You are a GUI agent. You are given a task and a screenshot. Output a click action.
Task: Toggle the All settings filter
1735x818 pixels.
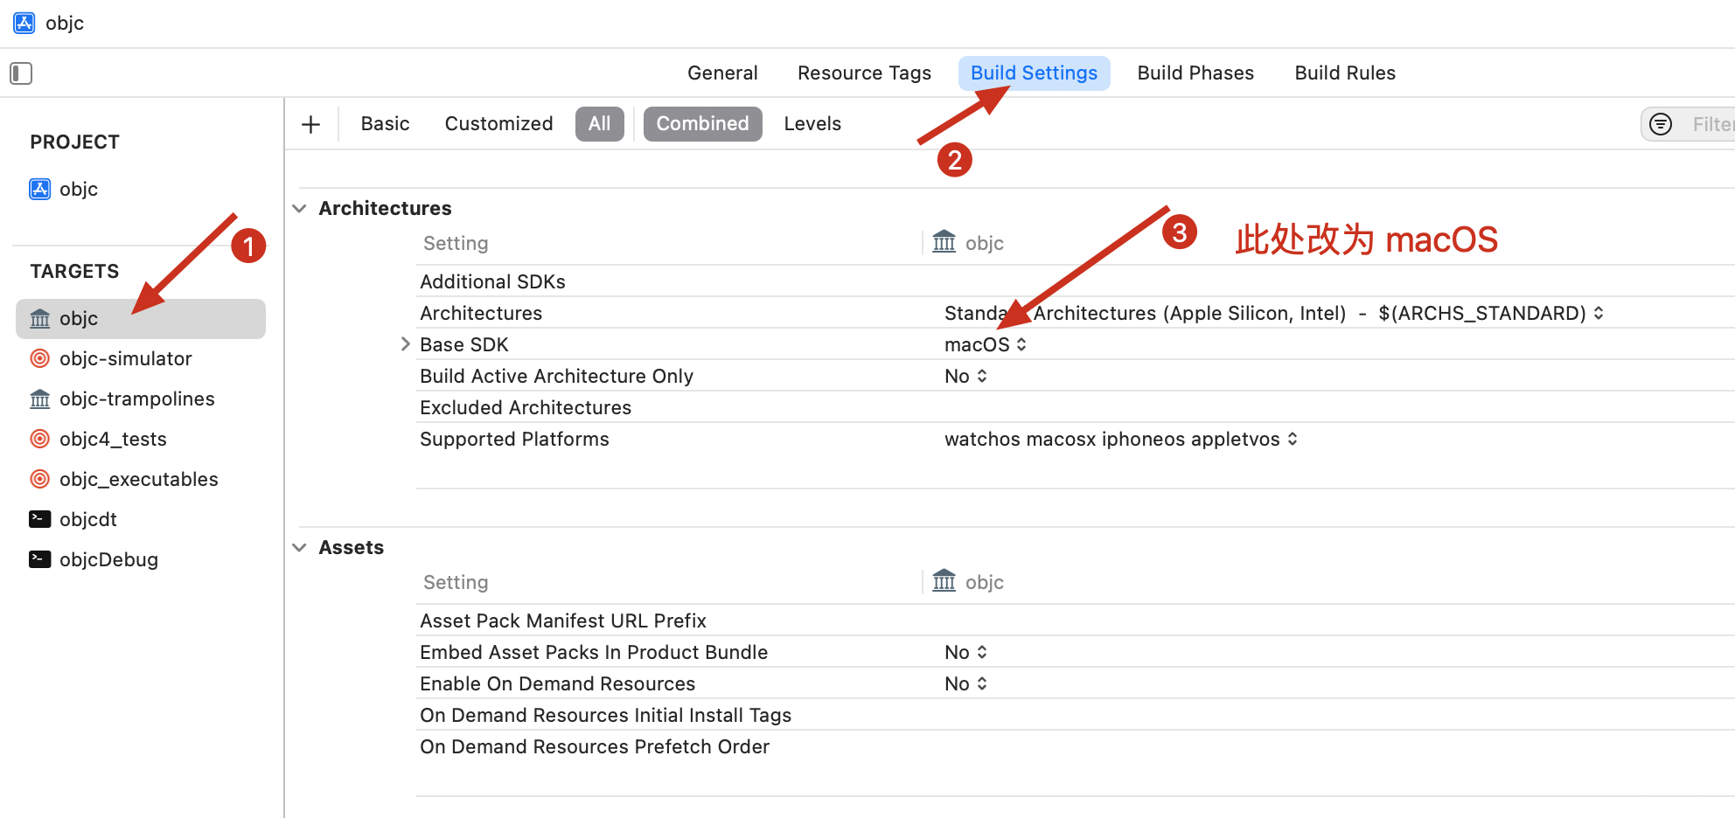(599, 124)
